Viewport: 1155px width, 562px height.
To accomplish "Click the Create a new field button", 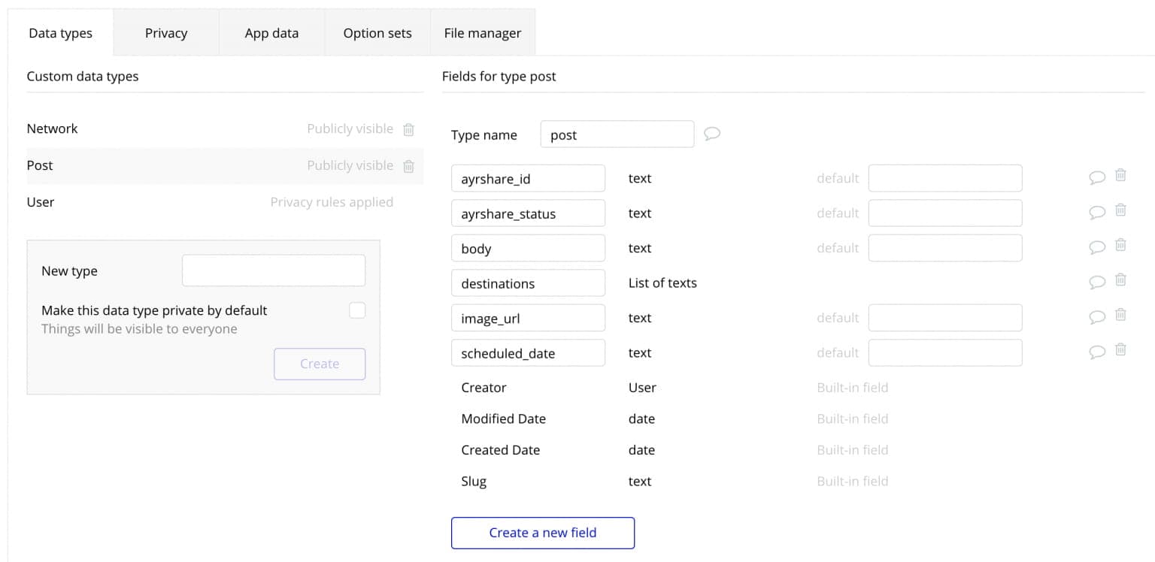I will click(543, 533).
